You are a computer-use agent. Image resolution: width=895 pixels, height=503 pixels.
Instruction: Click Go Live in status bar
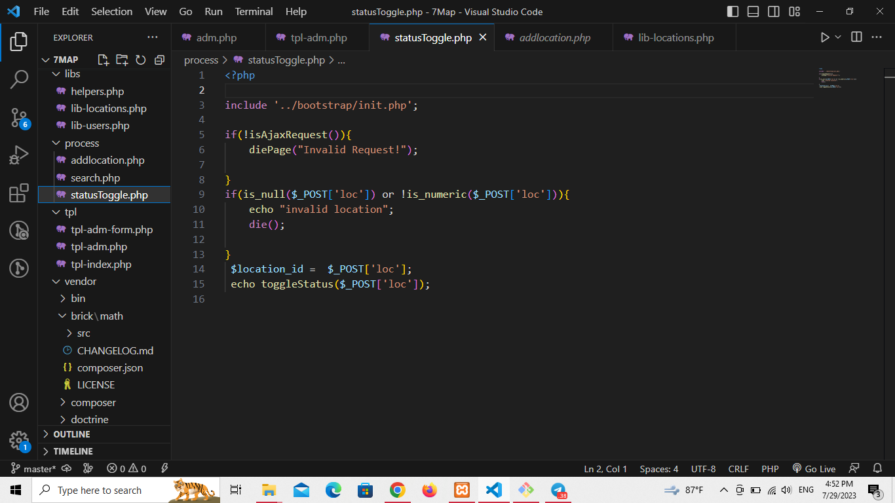tap(814, 469)
